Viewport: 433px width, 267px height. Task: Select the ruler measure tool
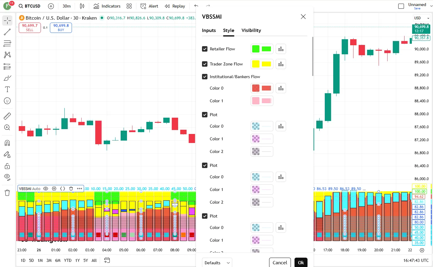point(7,116)
